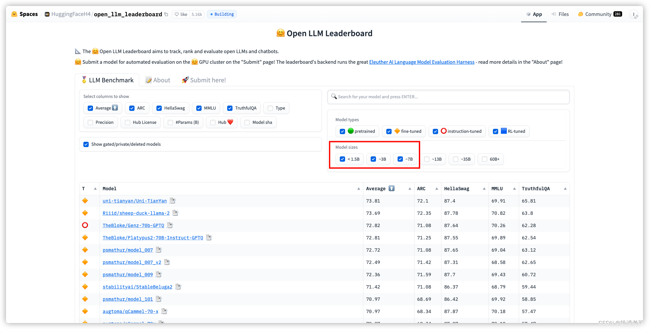Select the LLM Benchmark tab
Image resolution: width=649 pixels, height=329 pixels.
tap(107, 80)
